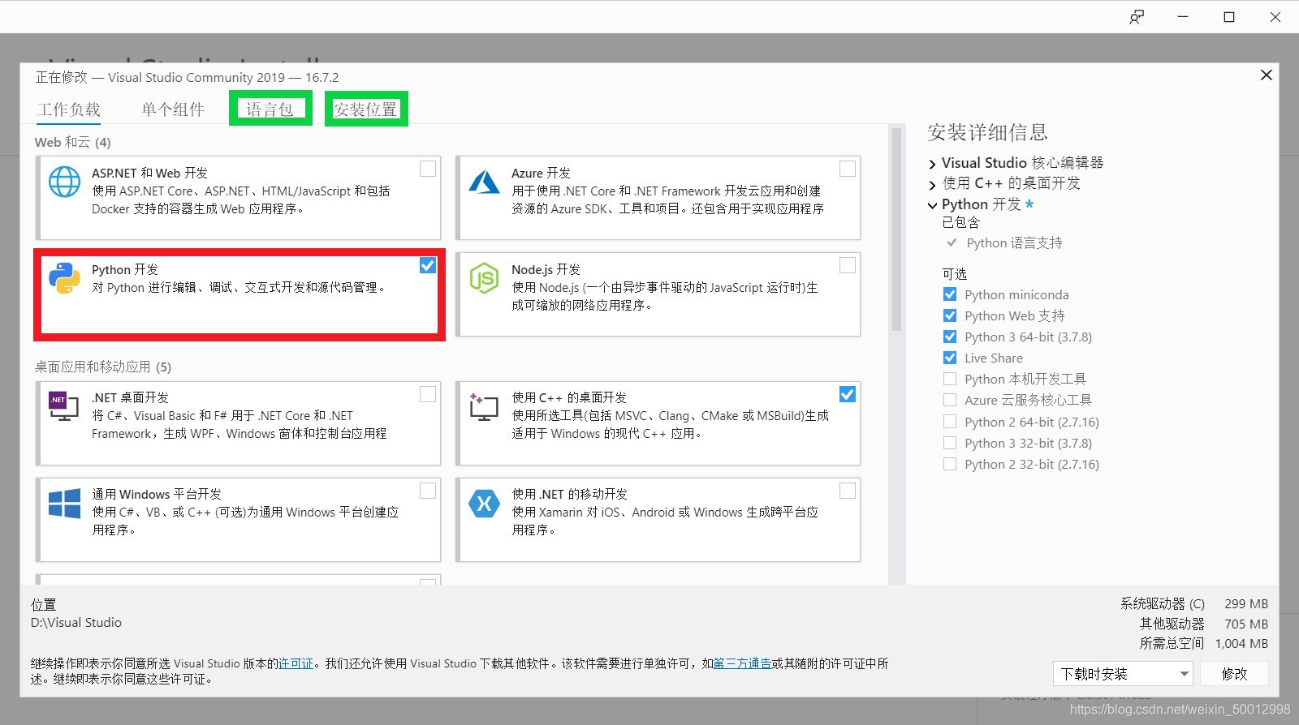This screenshot has width=1299, height=725.
Task: Enable the 使用 .NET 的移动开发 checkbox
Action: pos(848,491)
